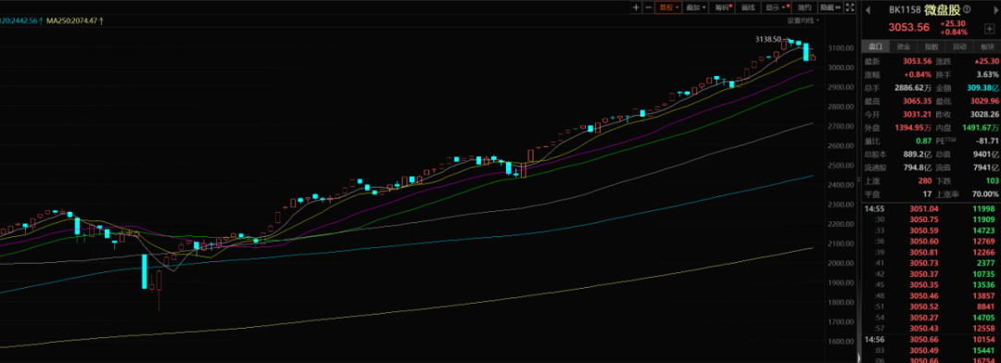Zoom out chart with minus icon
This screenshot has width=1001, height=363.
click(x=649, y=7)
